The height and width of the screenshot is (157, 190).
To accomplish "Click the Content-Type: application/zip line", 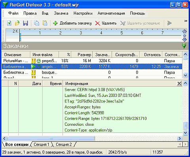I will pyautogui.click(x=88, y=130).
